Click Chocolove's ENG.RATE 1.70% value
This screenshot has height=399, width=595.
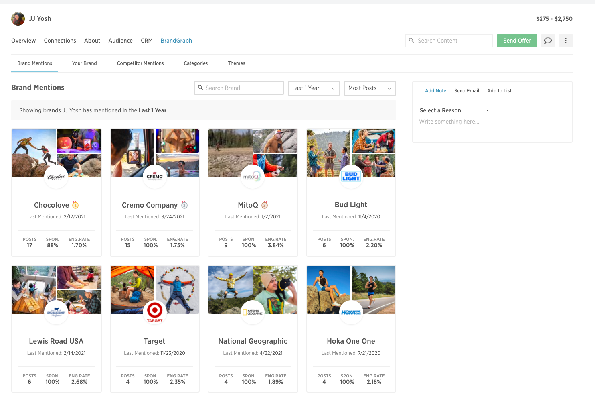click(79, 245)
